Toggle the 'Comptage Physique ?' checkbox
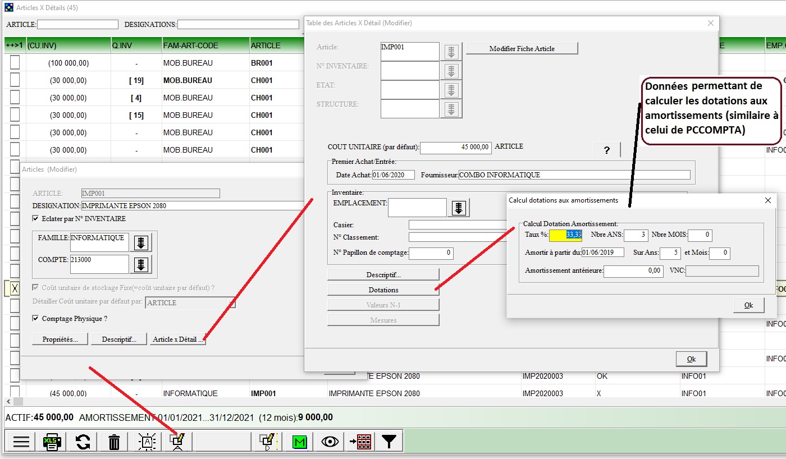The image size is (786, 459). click(x=36, y=318)
